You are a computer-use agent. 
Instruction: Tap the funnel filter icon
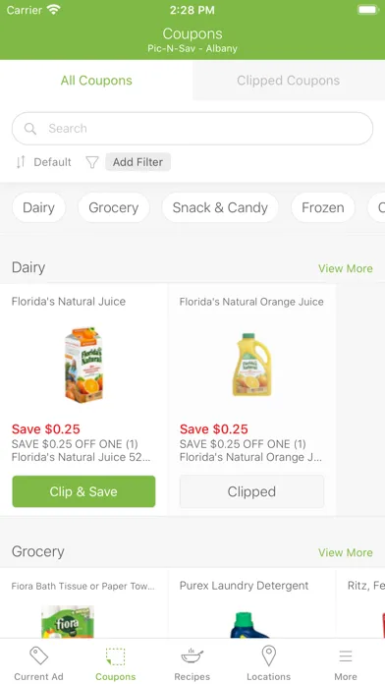92,162
